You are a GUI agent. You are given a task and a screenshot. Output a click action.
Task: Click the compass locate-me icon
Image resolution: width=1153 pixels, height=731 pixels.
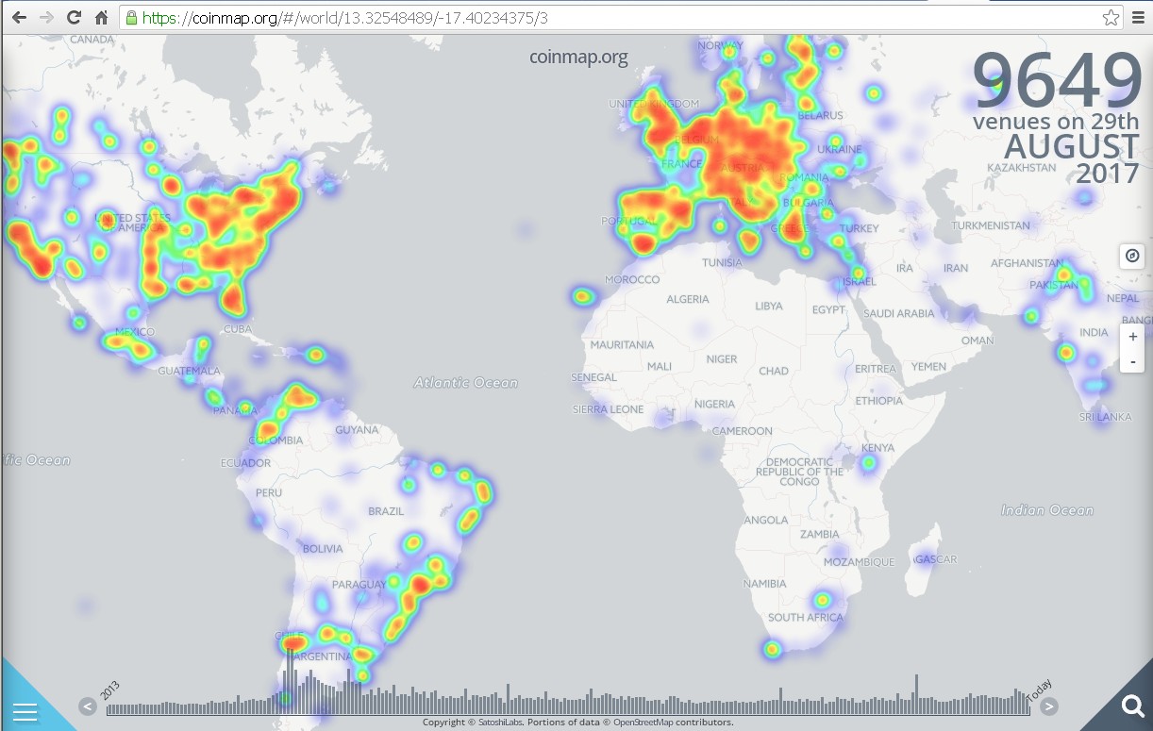(1131, 256)
